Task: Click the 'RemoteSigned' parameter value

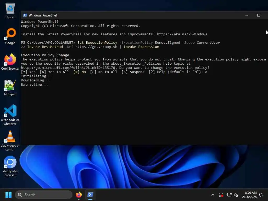Action: [167, 43]
